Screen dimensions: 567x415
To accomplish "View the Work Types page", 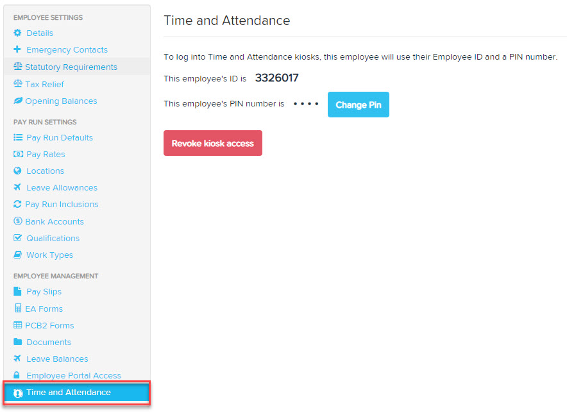I will click(49, 255).
